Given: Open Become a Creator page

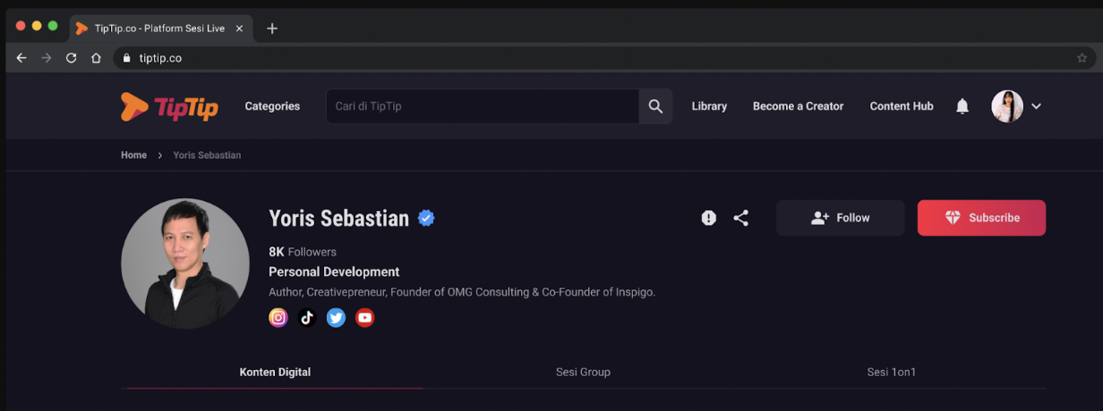Looking at the screenshot, I should (x=798, y=106).
